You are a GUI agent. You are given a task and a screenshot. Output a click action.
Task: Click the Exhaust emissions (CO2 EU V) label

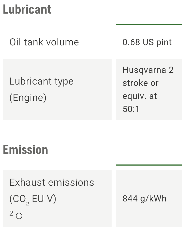[52, 191]
